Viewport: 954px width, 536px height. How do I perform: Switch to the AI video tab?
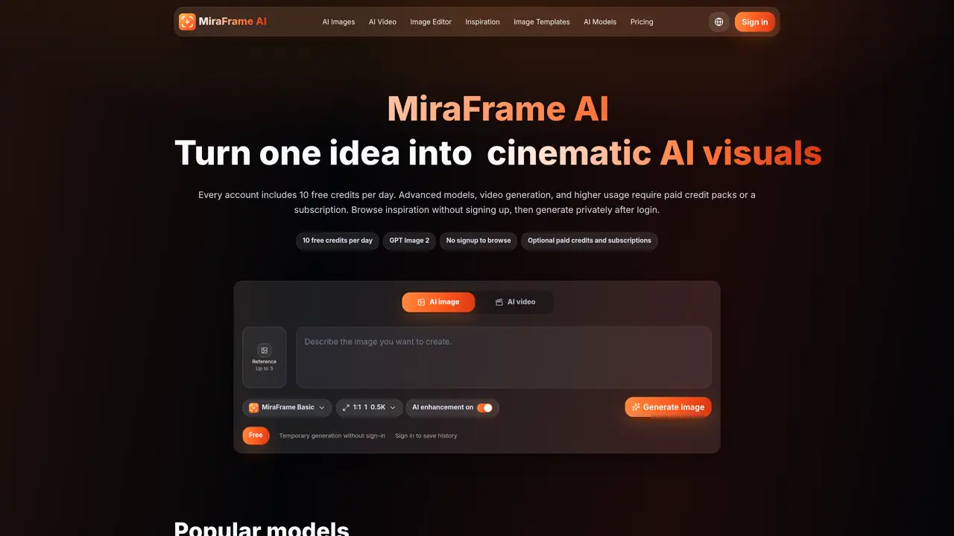515,302
